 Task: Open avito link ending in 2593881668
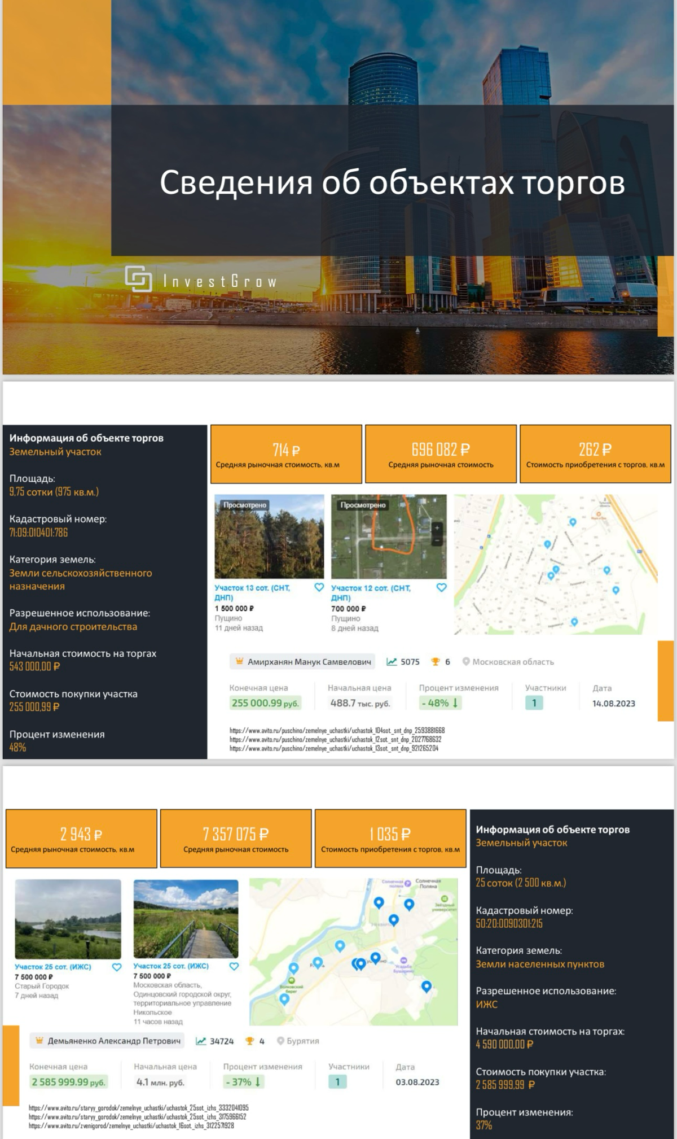point(337,730)
